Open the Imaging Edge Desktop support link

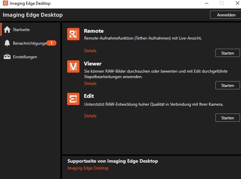(88, 168)
